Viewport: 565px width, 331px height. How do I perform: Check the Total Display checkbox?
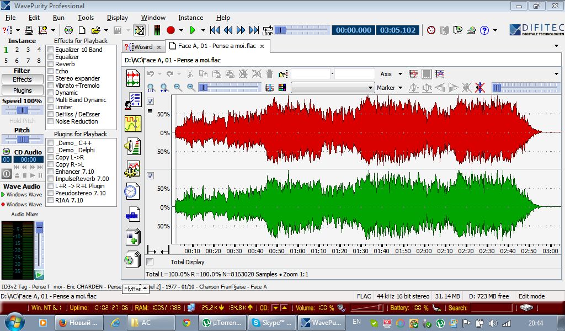(150, 262)
